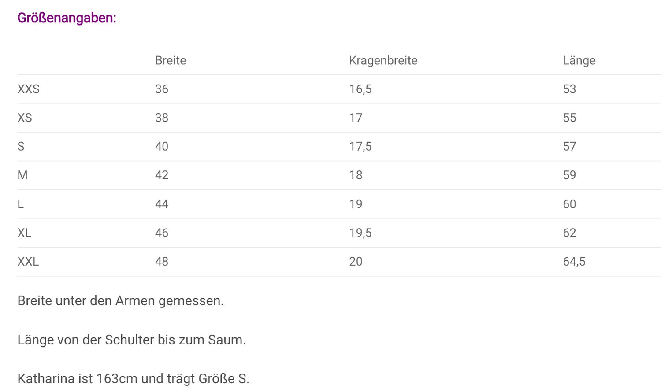
Task: Select the 'Katharina ist 163cm' sentence
Action: [133, 378]
